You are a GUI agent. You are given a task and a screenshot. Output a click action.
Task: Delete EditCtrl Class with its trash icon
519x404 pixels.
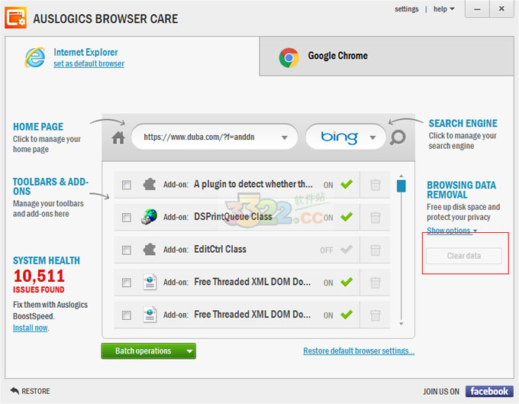point(375,250)
